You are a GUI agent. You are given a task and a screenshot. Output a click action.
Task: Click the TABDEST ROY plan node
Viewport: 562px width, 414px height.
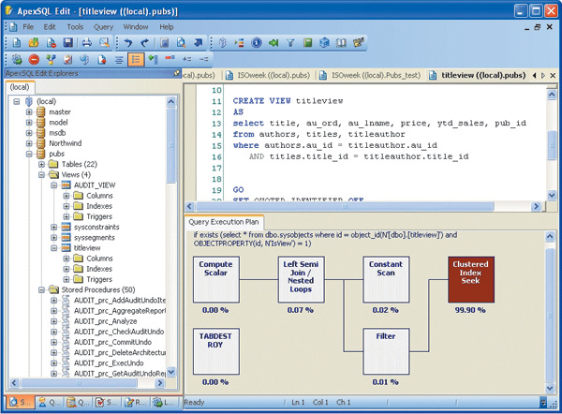tap(215, 351)
